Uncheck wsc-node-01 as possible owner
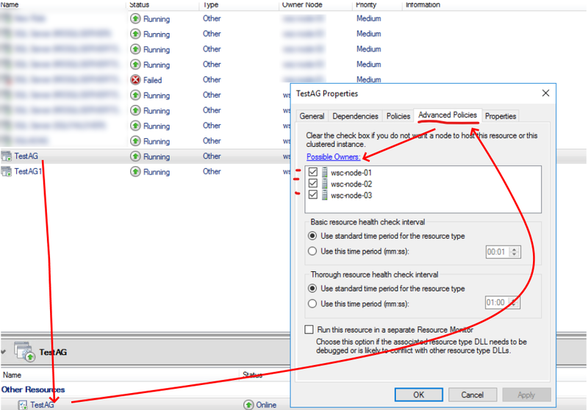 [x=313, y=172]
